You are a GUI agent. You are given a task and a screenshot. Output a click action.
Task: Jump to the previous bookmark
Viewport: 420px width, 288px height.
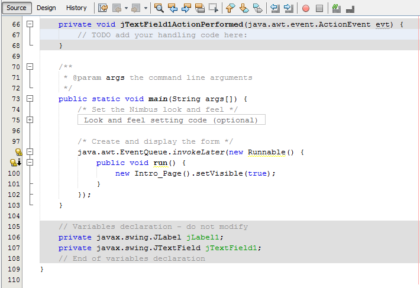[230, 8]
